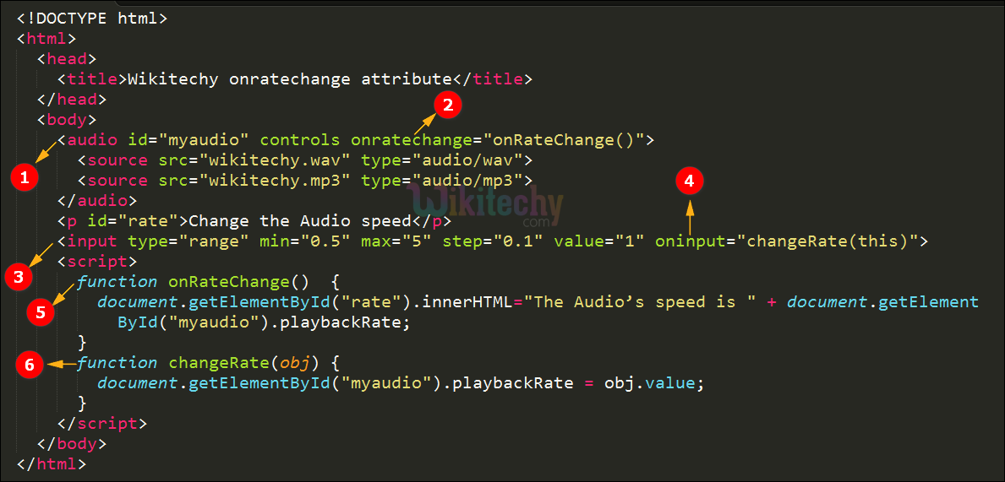This screenshot has width=1005, height=482.
Task: Click the opening <script> tag
Action: tap(97, 261)
